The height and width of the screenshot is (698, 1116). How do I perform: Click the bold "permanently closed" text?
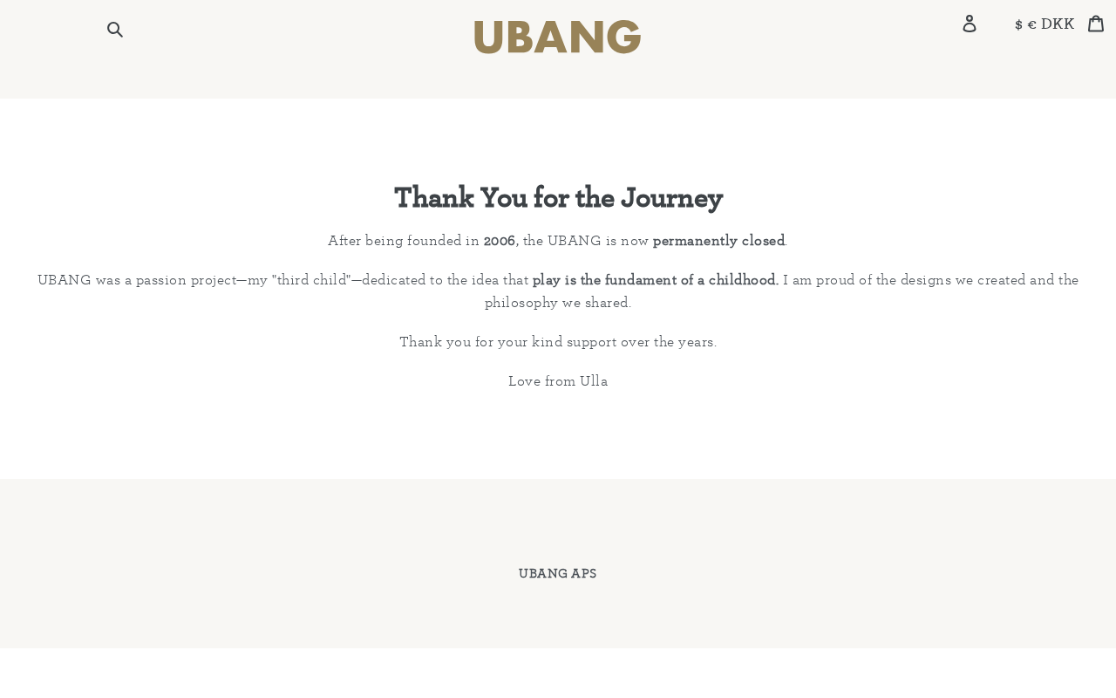pyautogui.click(x=718, y=241)
